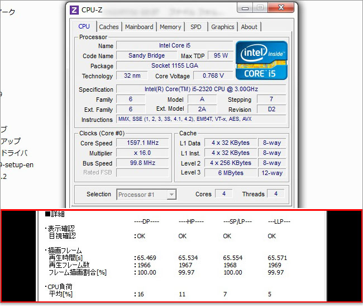This screenshot has height=307, width=363.
Task: Click the disabled maximize button
Action: click(260, 8)
